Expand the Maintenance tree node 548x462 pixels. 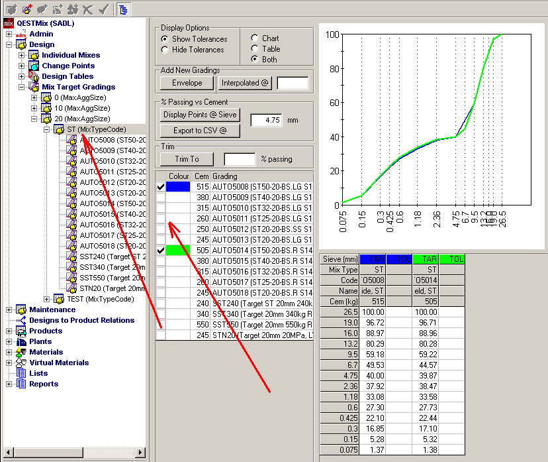pyautogui.click(x=9, y=310)
